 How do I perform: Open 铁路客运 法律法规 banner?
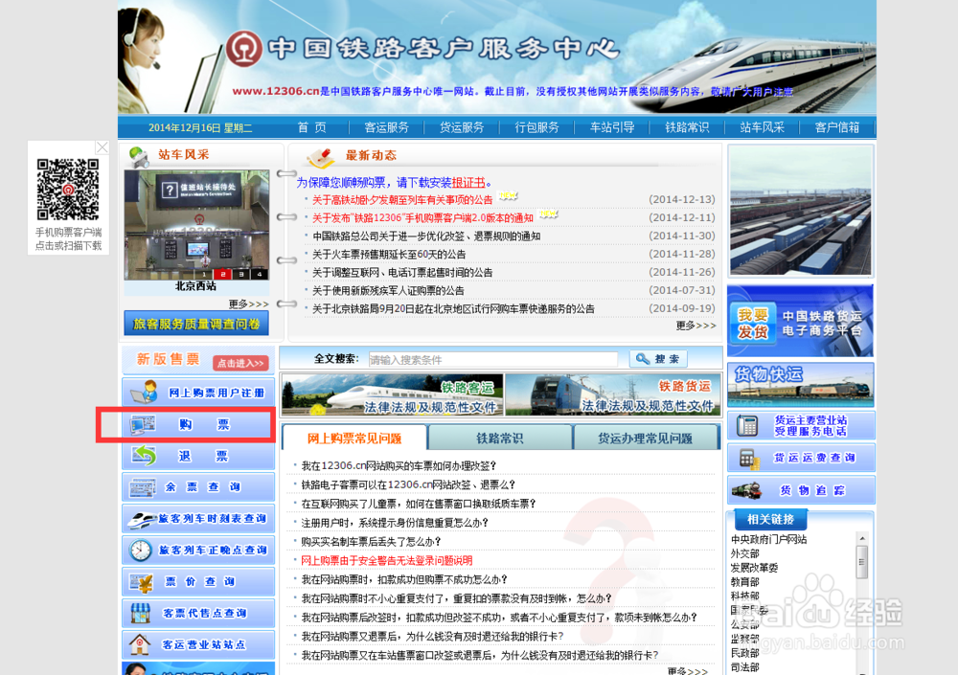tap(392, 394)
